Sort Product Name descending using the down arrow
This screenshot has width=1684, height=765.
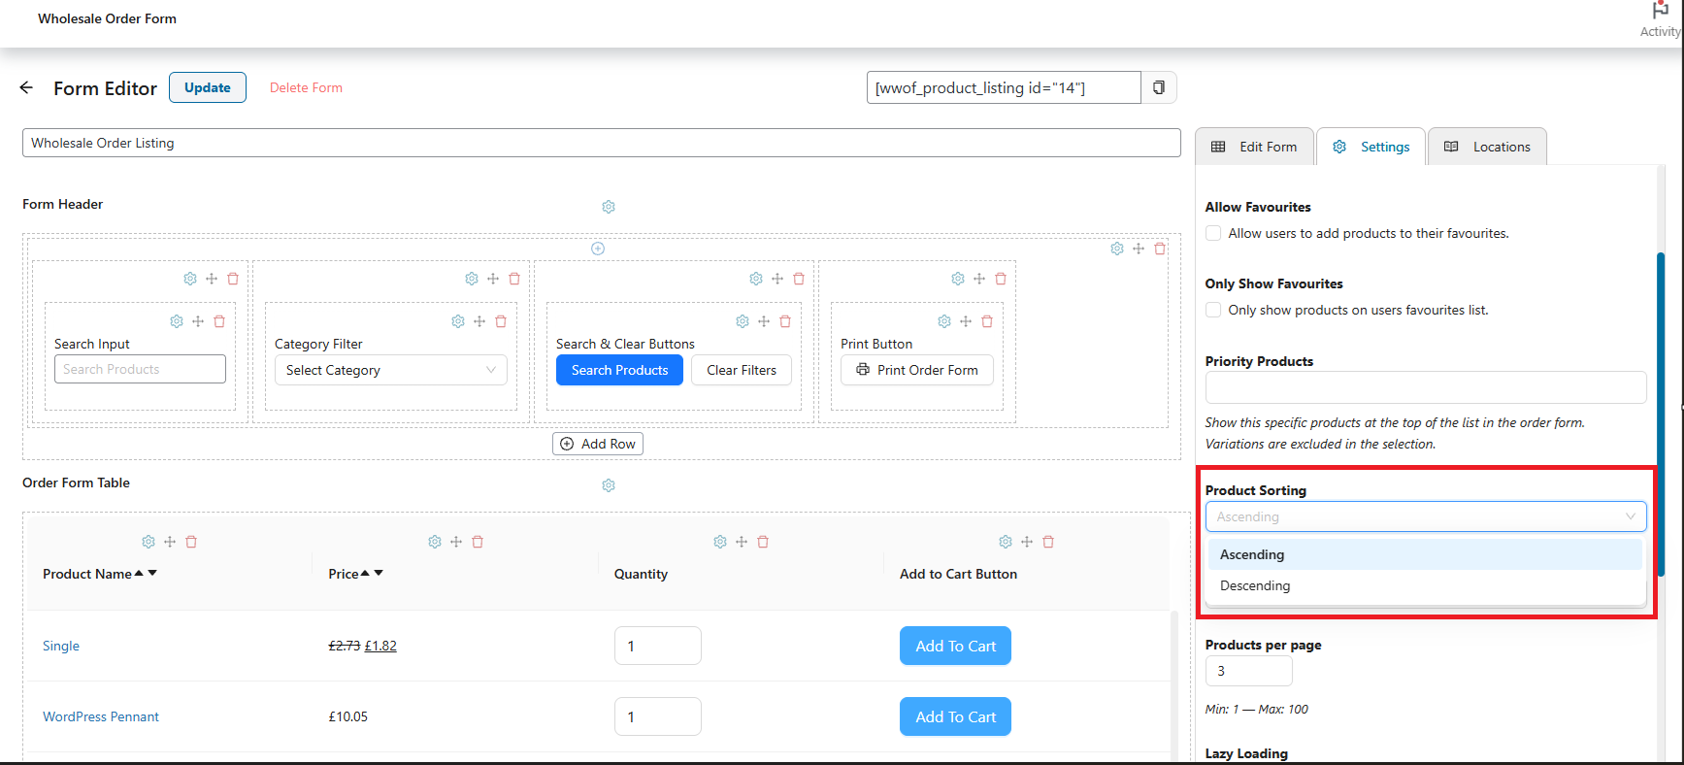pos(152,573)
